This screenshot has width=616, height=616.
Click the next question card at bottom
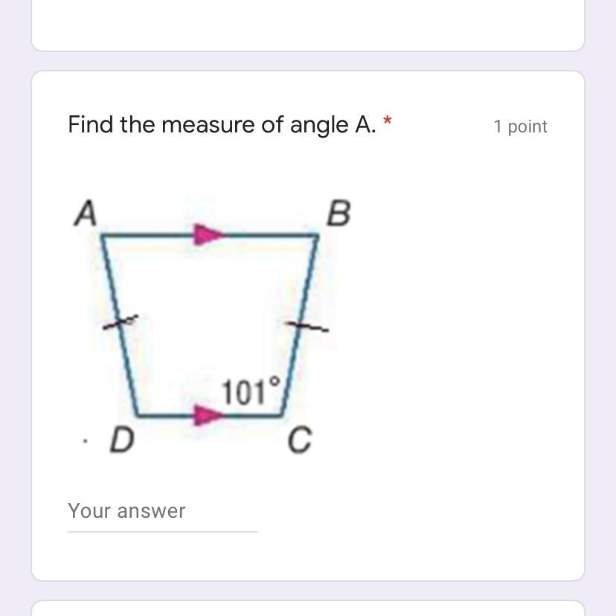[307, 609]
